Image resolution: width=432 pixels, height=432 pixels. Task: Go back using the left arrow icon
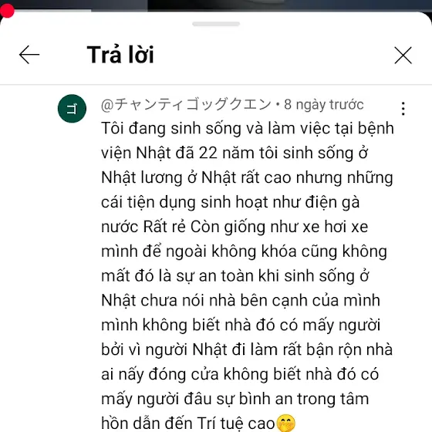point(29,55)
